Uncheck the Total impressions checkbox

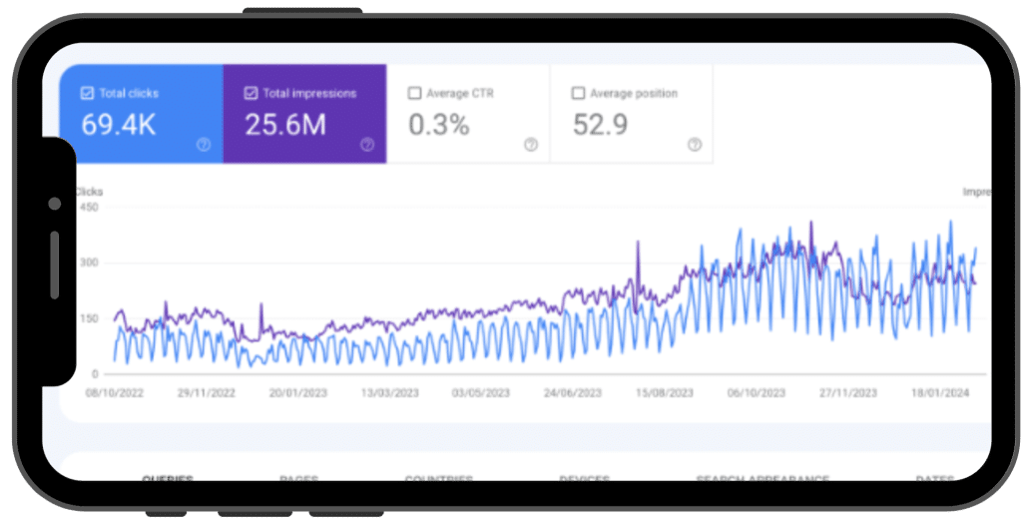pyautogui.click(x=251, y=94)
